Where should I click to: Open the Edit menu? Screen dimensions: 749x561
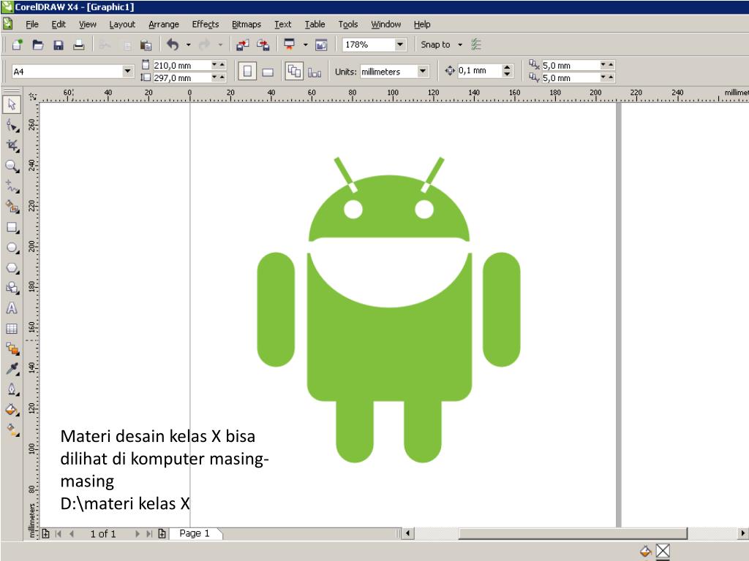[59, 24]
